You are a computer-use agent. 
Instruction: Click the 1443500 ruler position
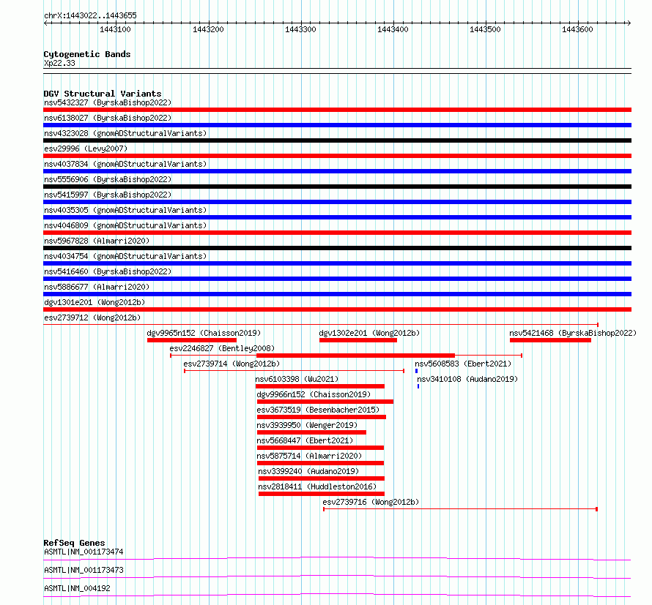coord(485,29)
